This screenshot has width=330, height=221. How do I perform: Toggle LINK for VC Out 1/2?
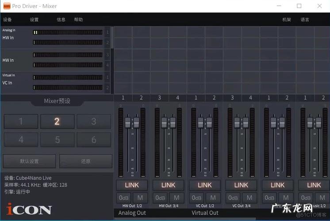pos(205,185)
